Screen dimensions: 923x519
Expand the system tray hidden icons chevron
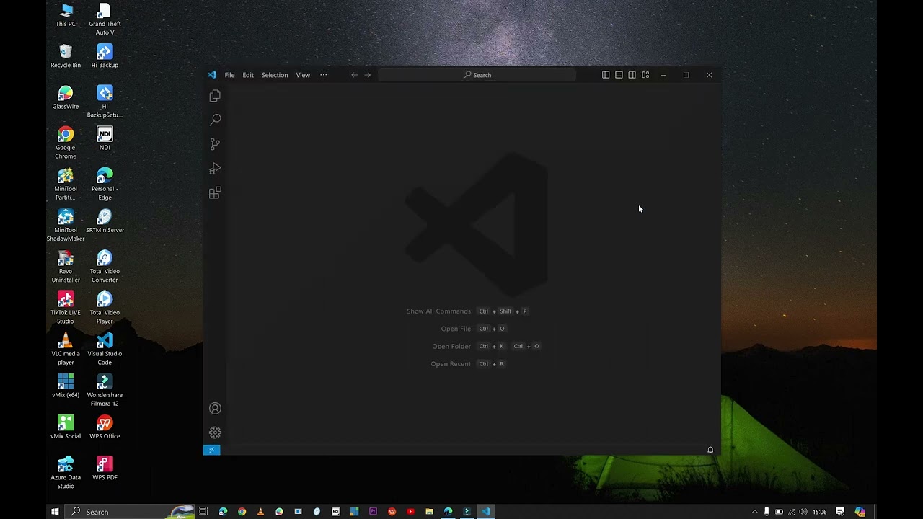755,512
